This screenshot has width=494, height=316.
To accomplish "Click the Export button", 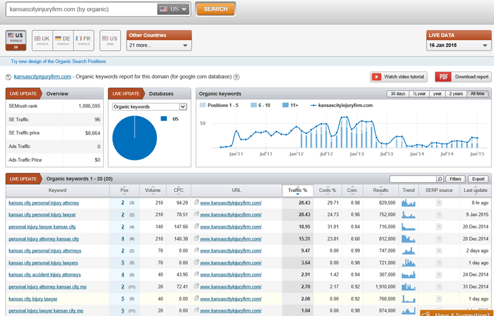I will tap(478, 179).
